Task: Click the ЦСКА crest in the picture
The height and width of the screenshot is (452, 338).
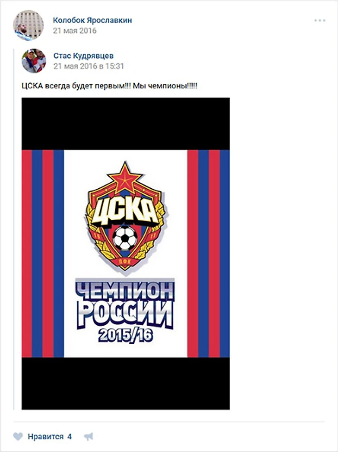Action: click(x=125, y=216)
